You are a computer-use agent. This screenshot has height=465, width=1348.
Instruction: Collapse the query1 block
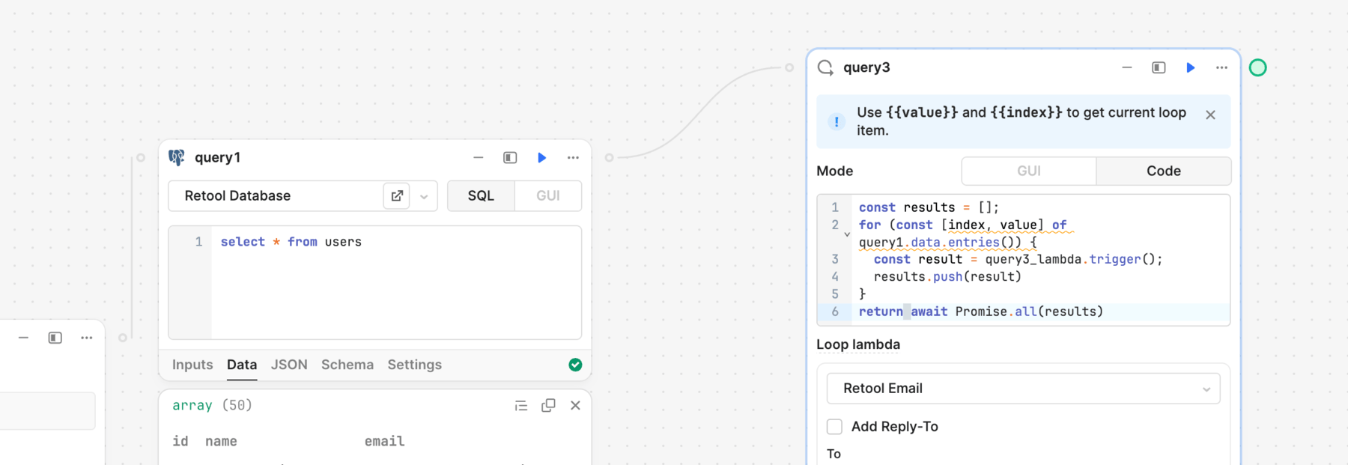click(479, 157)
